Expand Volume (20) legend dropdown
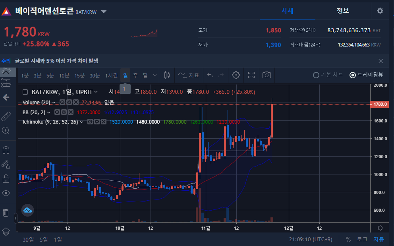This screenshot has height=246, width=394. click(x=54, y=103)
